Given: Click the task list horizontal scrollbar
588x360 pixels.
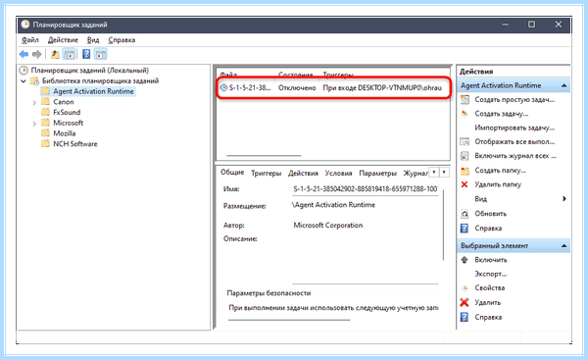Looking at the screenshot, I should click(x=264, y=155).
